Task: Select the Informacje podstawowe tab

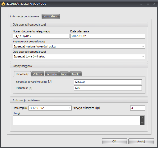Action: [25, 16]
